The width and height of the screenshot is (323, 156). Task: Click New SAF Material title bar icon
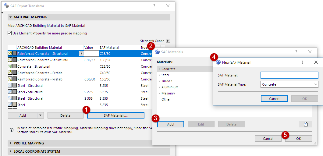218,62
